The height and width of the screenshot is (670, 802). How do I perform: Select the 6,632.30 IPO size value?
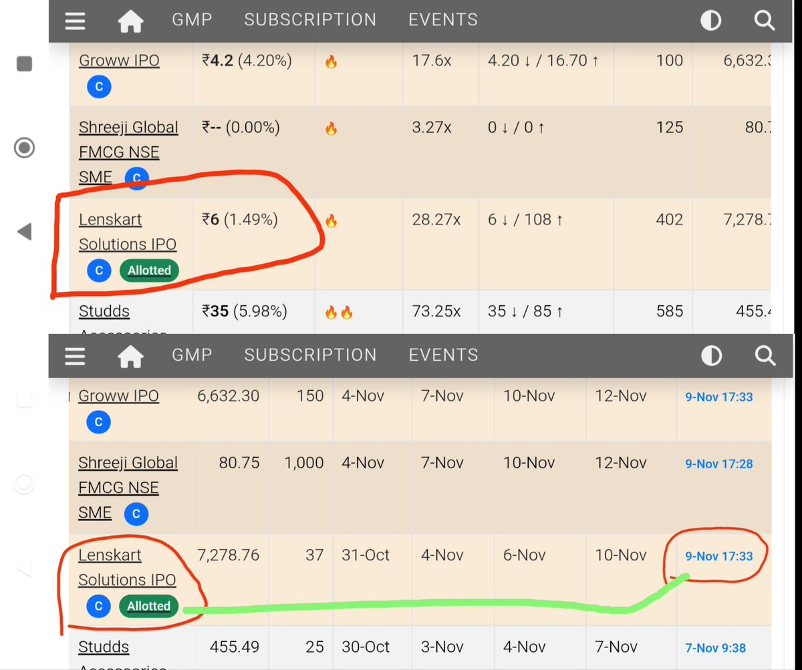[x=228, y=395]
